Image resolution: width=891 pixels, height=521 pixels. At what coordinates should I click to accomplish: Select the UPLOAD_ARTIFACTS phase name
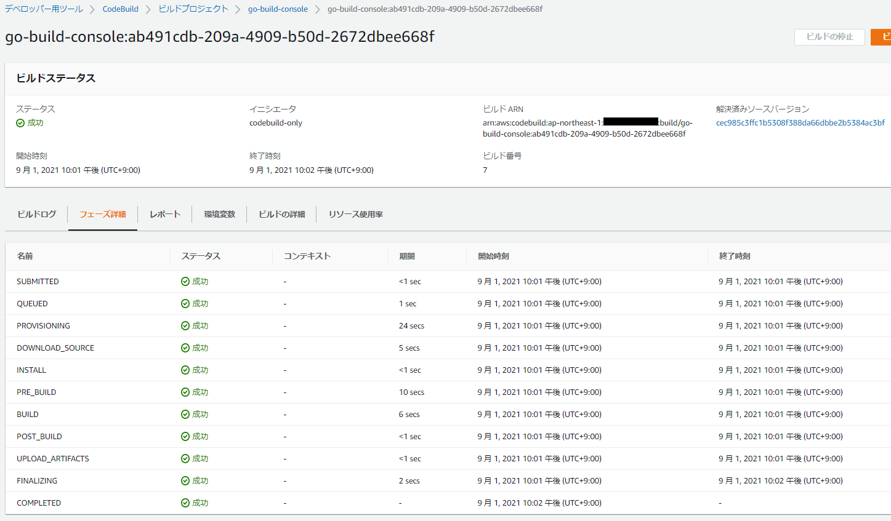pos(53,459)
